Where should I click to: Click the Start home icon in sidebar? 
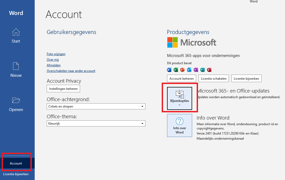tap(16, 32)
